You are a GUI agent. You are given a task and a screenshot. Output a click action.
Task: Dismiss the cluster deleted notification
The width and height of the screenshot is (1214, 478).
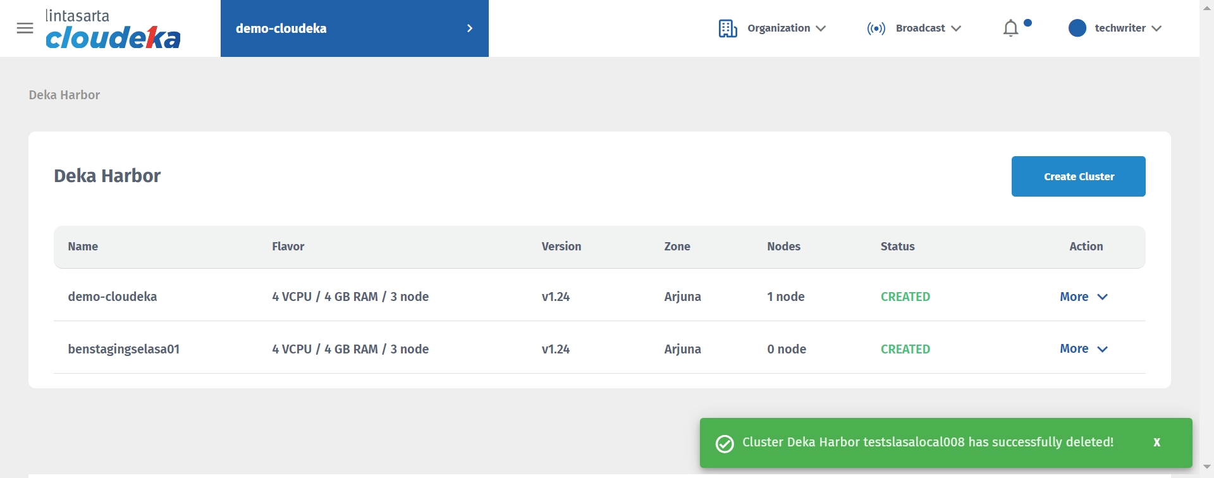click(x=1156, y=443)
